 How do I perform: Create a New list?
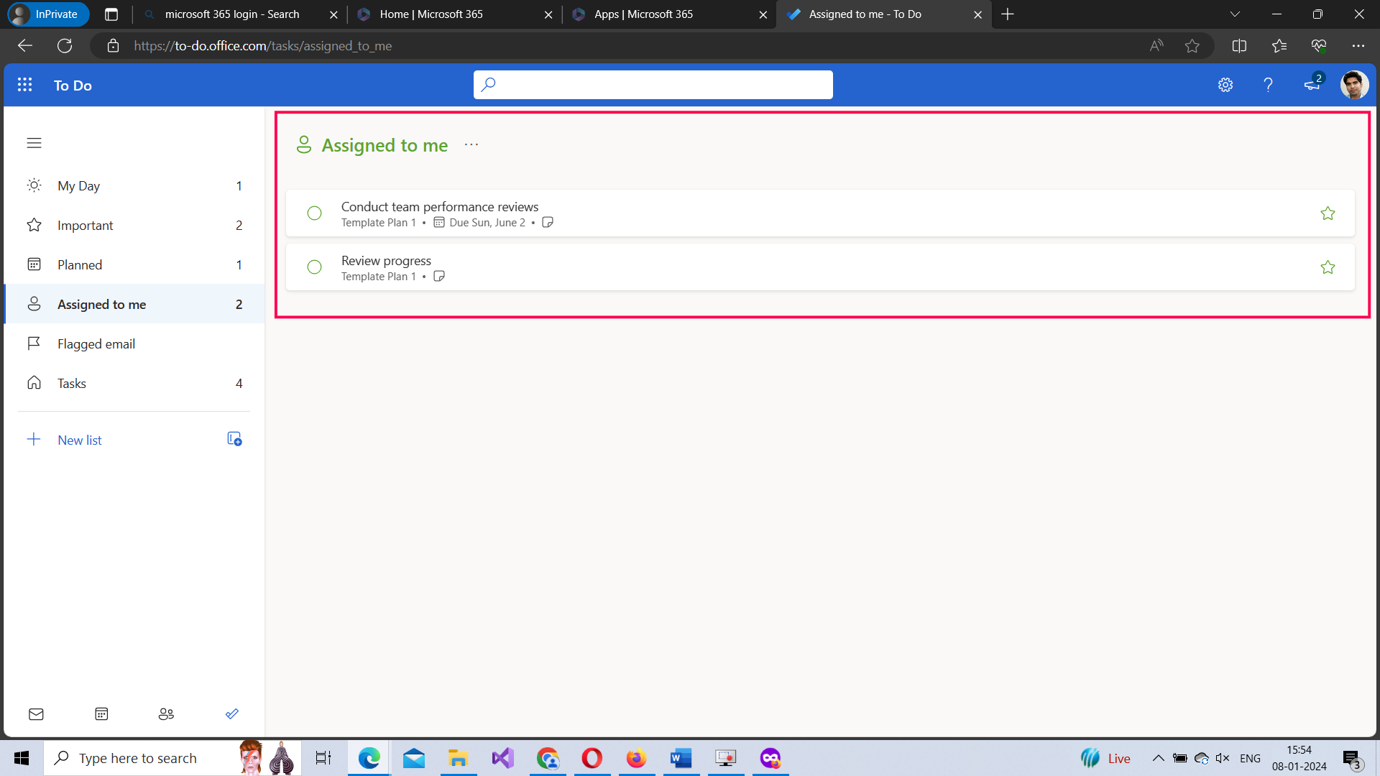tap(79, 439)
